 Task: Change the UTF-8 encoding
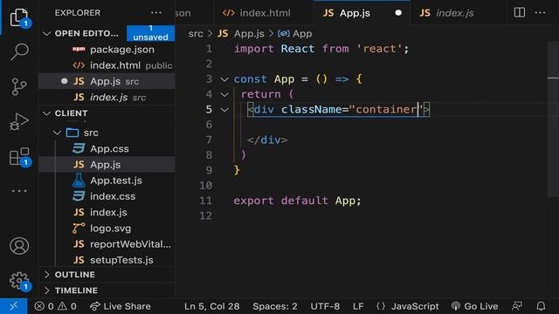tap(325, 306)
